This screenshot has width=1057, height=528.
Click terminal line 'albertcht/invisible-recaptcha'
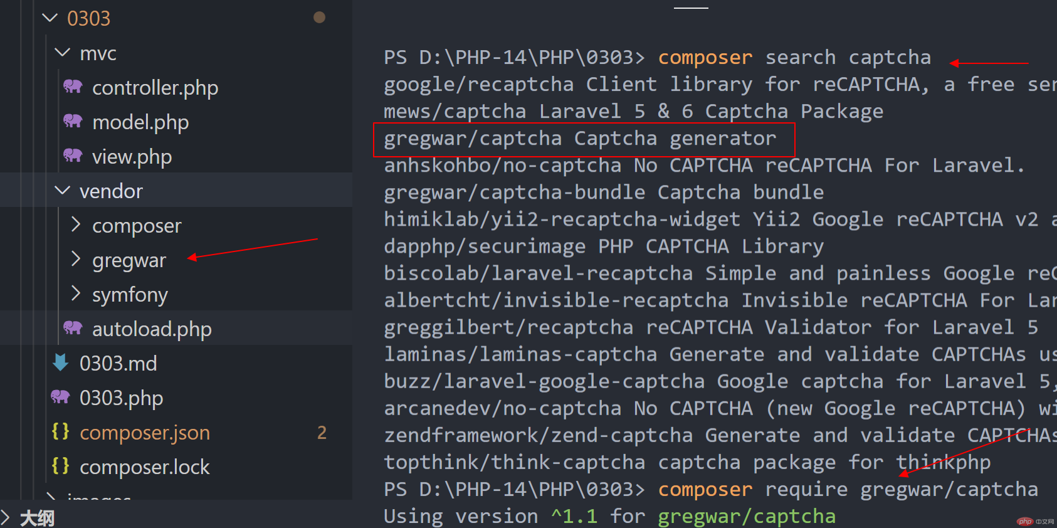coord(720,300)
